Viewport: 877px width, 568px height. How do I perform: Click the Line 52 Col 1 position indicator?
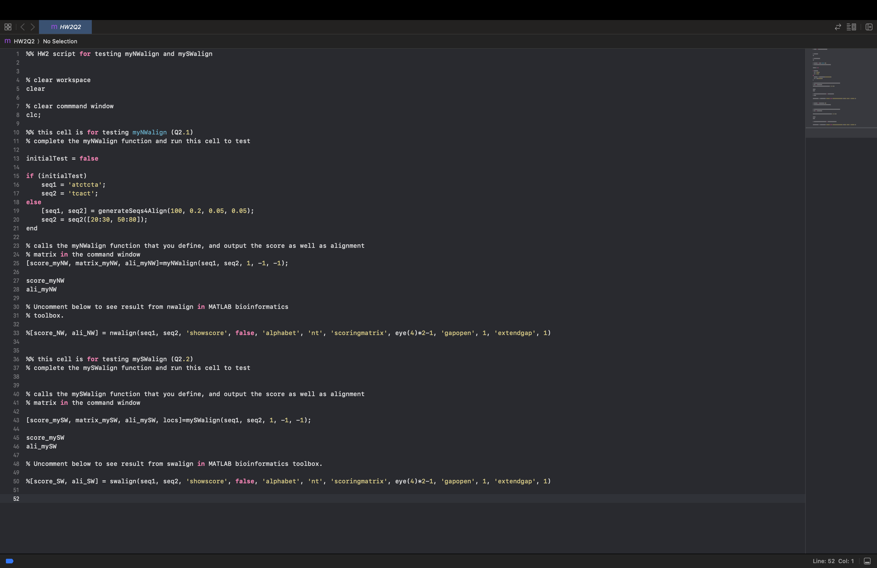pos(833,561)
